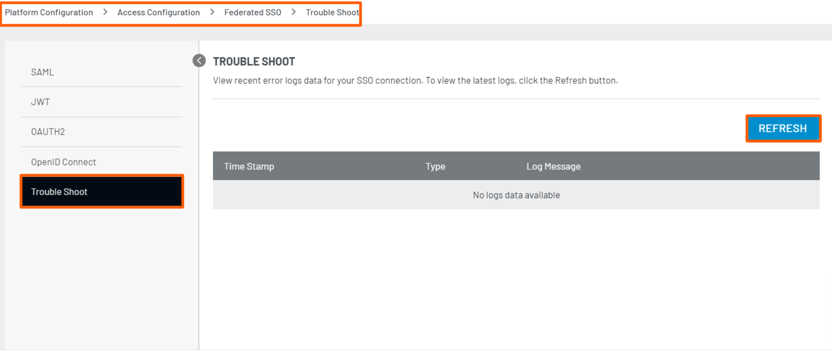
Task: Sort by Time Stamp column header
Action: (249, 166)
